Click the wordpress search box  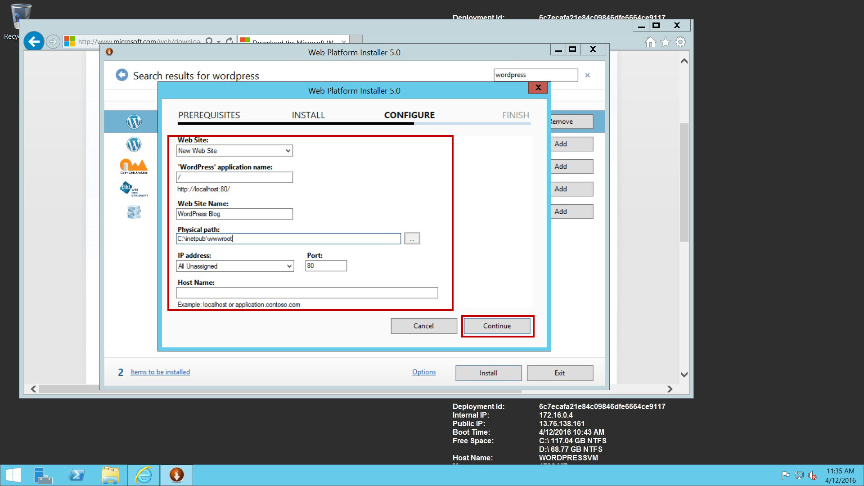[x=535, y=75]
